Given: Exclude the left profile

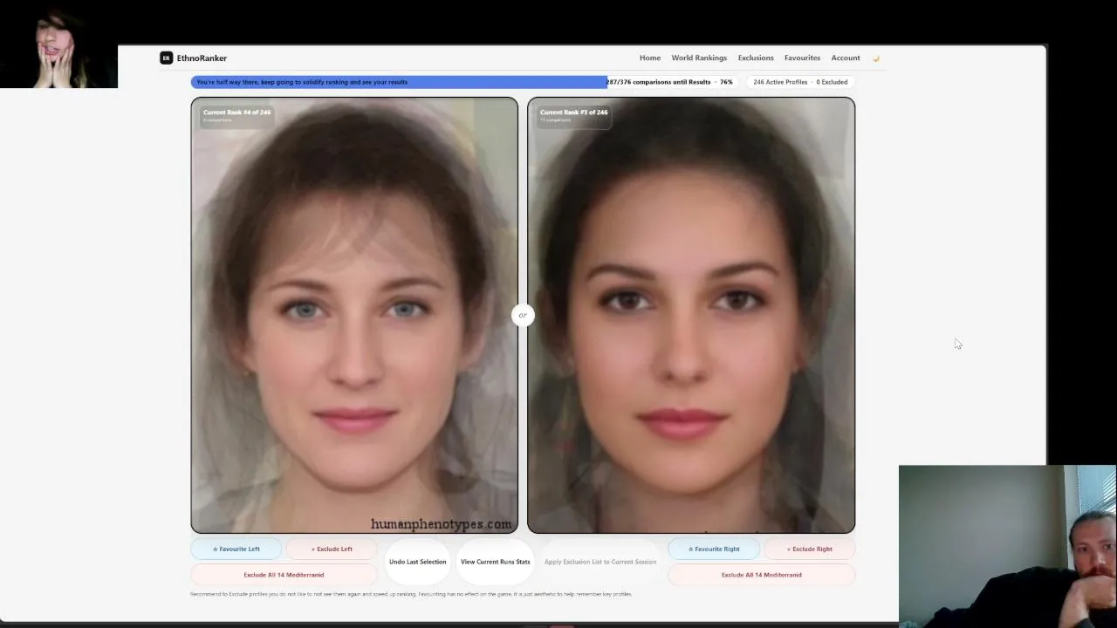Looking at the screenshot, I should click(332, 549).
